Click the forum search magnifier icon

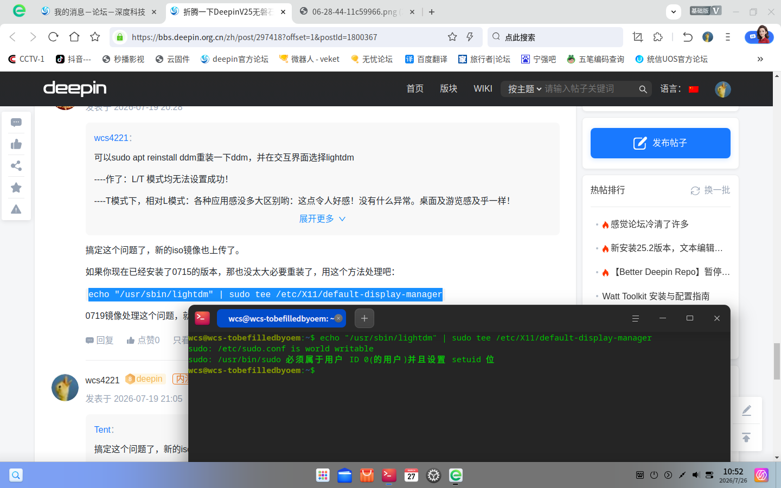(643, 89)
